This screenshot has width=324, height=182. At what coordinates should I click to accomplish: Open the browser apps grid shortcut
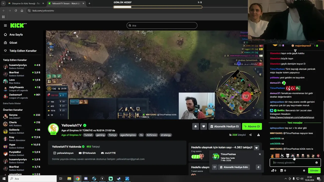point(3,17)
